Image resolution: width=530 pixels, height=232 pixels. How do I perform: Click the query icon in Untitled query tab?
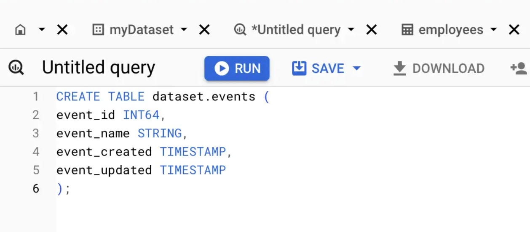coord(240,30)
